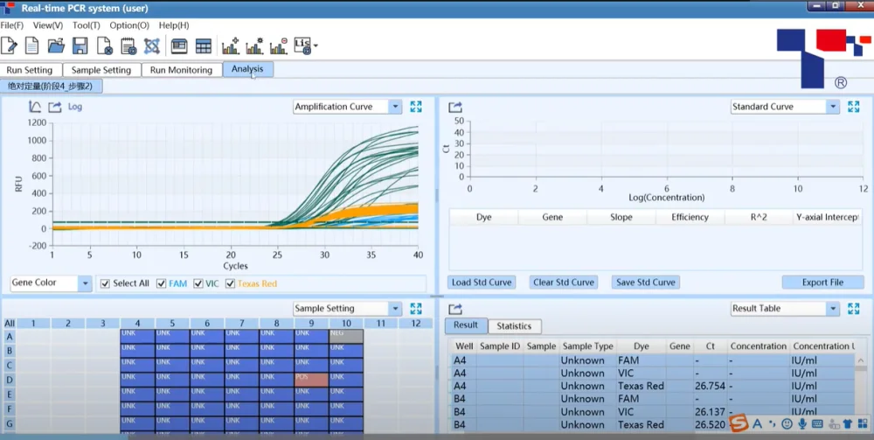This screenshot has width=874, height=440.
Task: Maximize the Amplification Curve panel
Action: coord(416,107)
